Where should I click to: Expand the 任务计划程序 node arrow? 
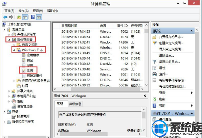click(x=9, y=35)
